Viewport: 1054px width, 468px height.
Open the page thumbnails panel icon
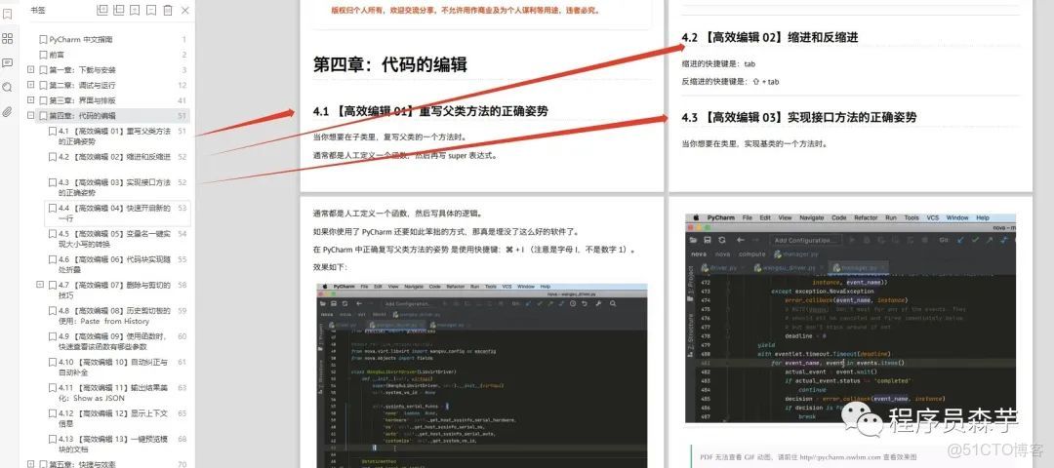click(x=8, y=38)
